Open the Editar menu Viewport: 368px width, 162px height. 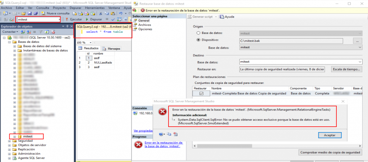tap(20, 8)
